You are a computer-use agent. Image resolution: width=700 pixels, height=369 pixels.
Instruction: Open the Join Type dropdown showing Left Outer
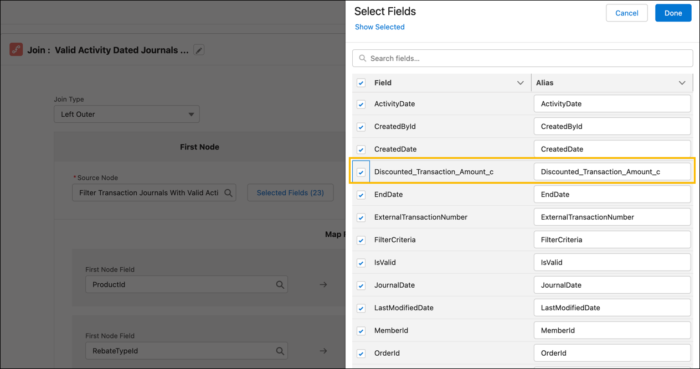tap(126, 114)
